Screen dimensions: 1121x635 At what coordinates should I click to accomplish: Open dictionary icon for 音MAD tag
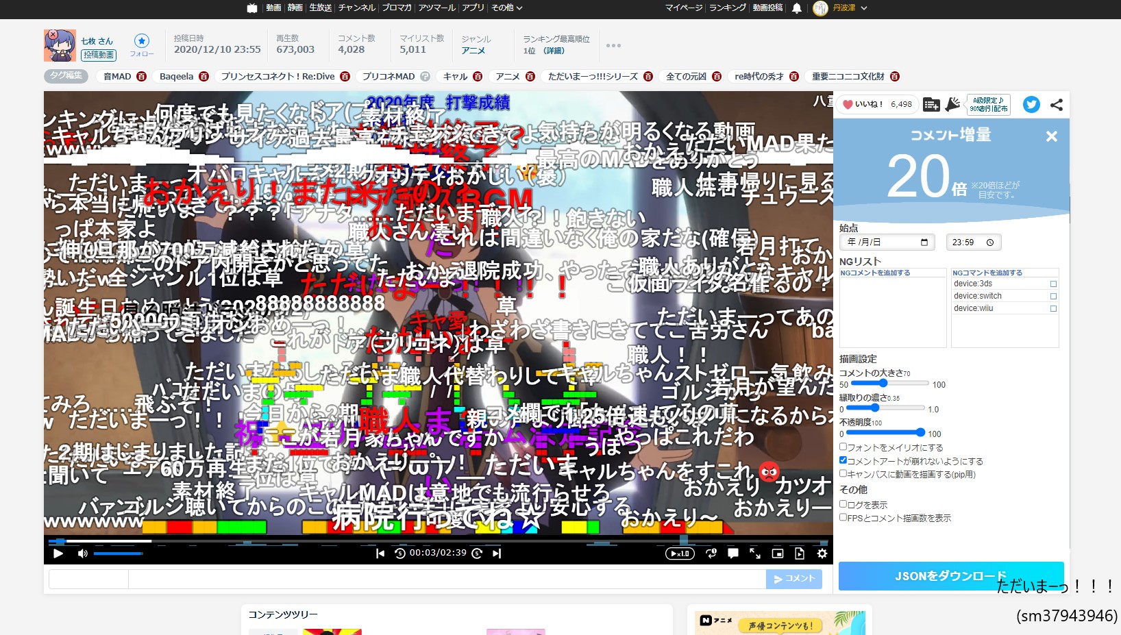[141, 77]
